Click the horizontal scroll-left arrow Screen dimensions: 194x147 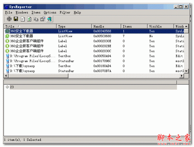pyautogui.click(x=6, y=76)
